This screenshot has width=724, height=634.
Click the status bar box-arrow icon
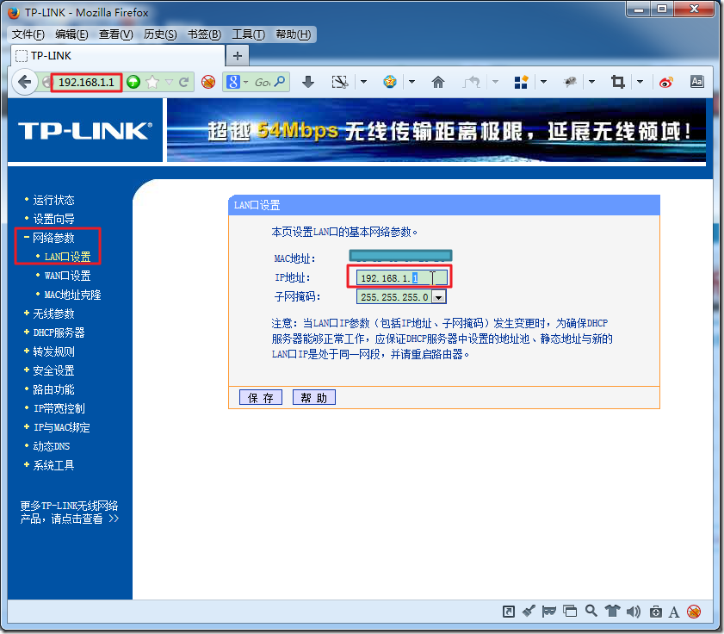tap(509, 612)
